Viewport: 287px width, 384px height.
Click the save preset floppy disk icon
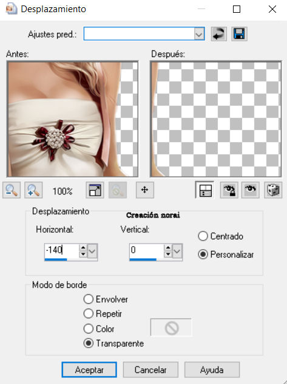click(x=239, y=34)
